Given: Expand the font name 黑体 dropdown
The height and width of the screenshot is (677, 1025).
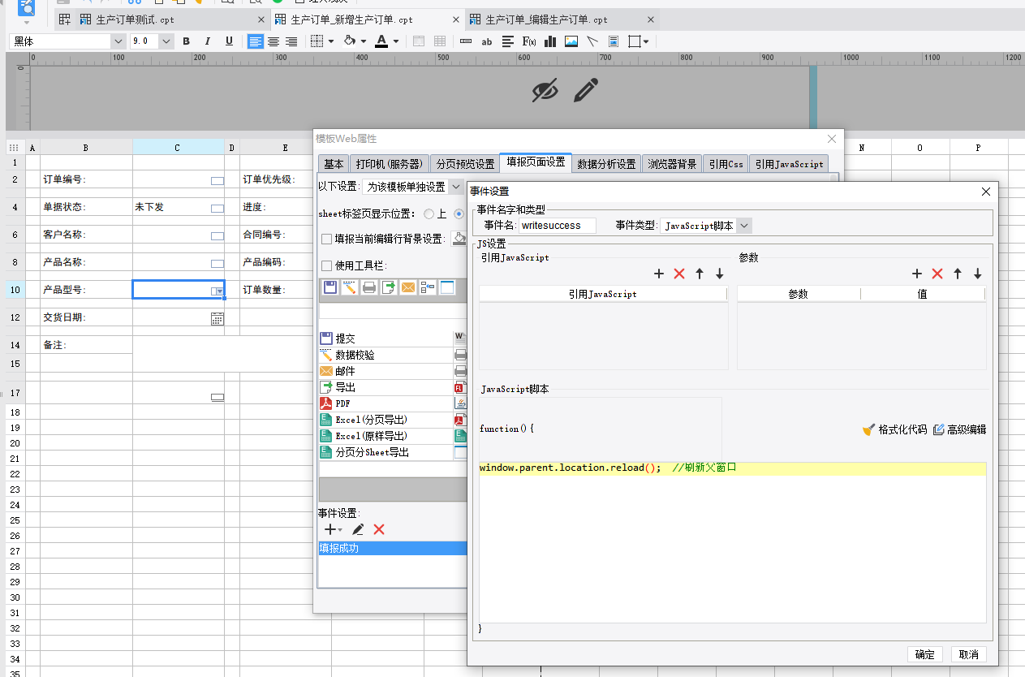Looking at the screenshot, I should pos(118,41).
